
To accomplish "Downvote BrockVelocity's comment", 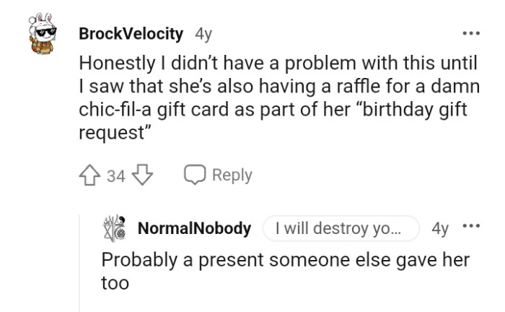I will point(141,175).
